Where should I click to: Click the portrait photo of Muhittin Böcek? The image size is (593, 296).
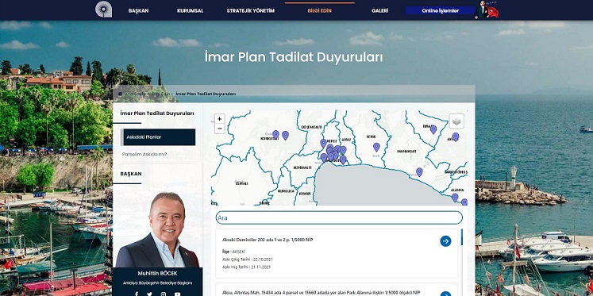pyautogui.click(x=157, y=229)
